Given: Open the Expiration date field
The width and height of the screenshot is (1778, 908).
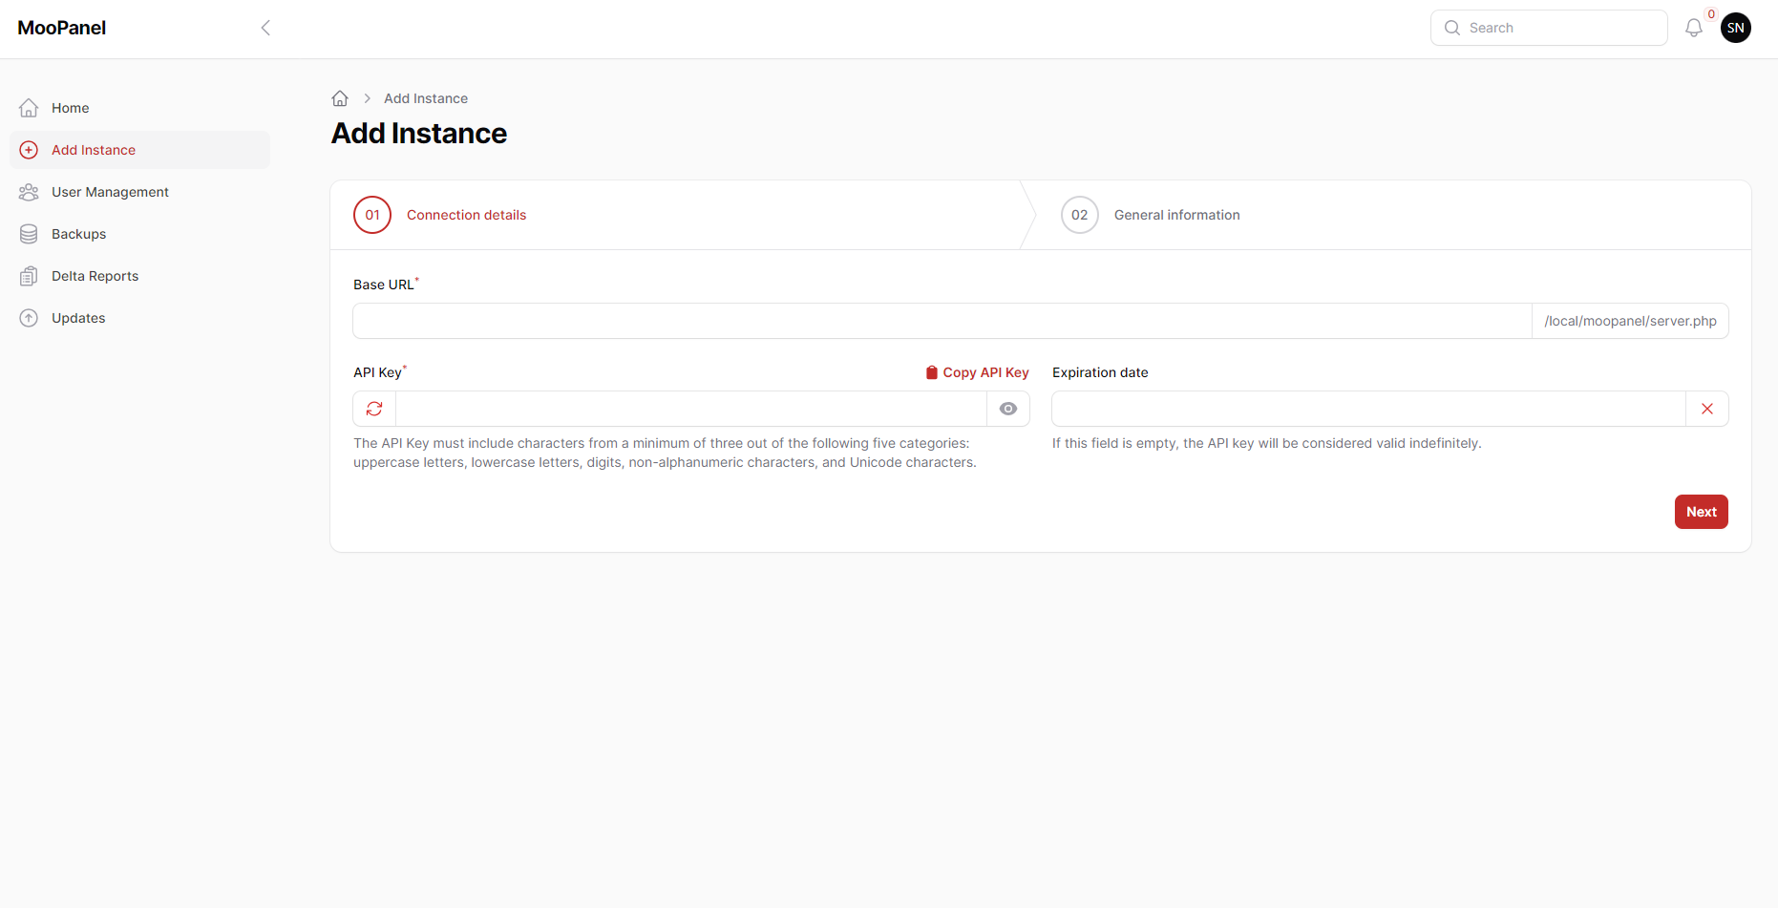Looking at the screenshot, I should point(1368,409).
